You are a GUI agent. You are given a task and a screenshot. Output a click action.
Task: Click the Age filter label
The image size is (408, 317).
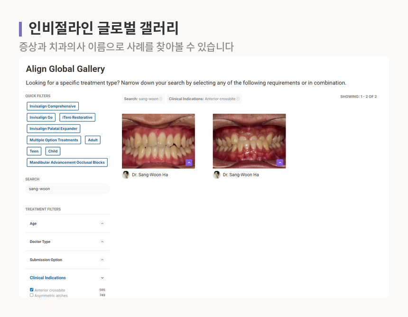click(33, 224)
